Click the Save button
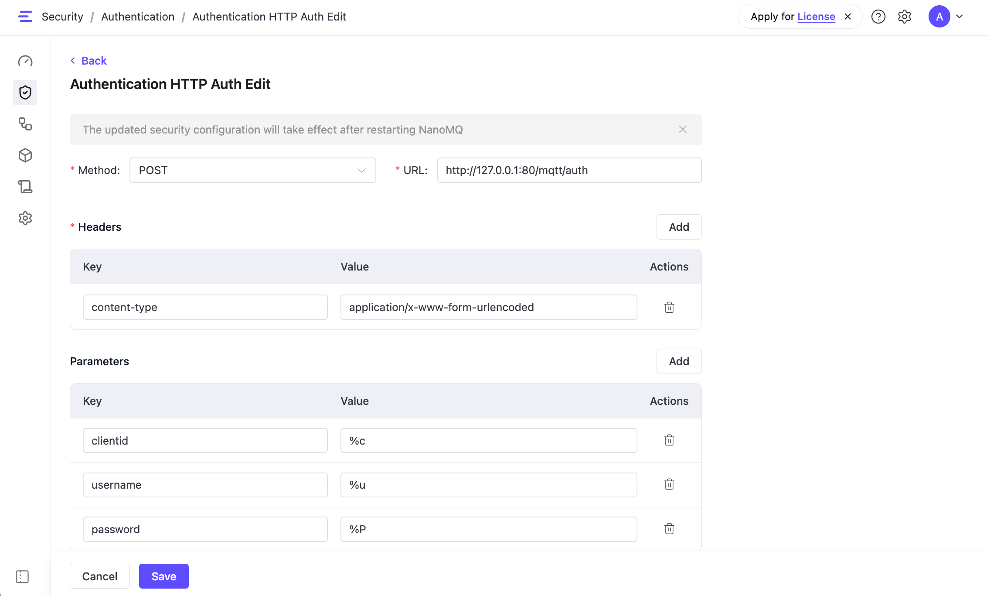 tap(163, 576)
